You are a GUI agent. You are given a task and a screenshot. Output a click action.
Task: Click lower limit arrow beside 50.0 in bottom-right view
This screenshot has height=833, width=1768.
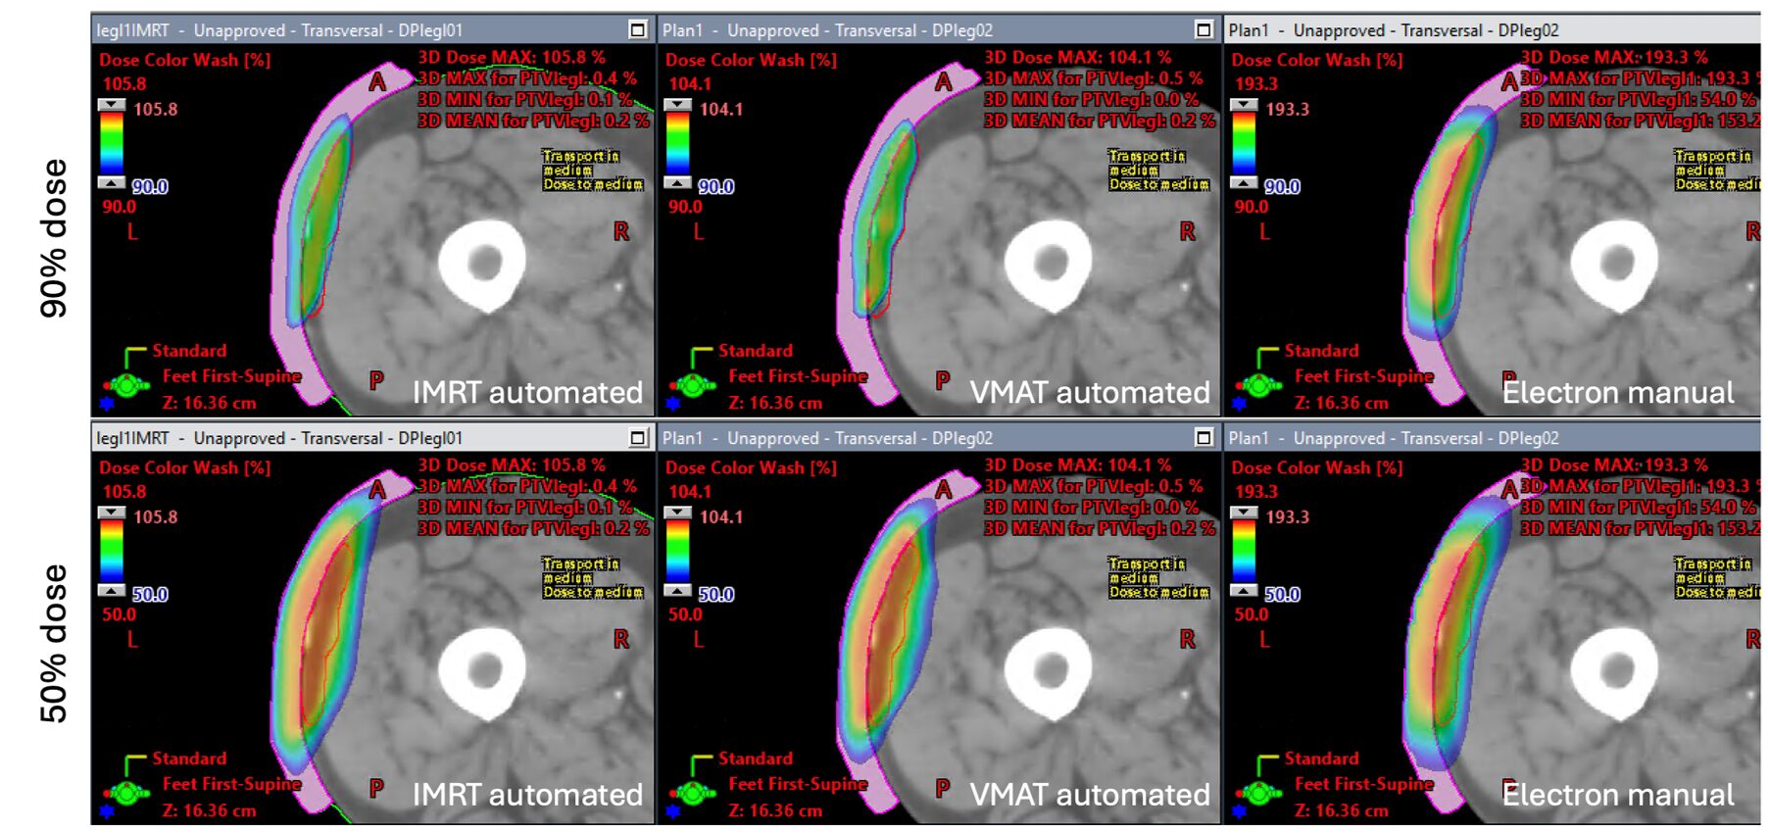coord(1244,591)
